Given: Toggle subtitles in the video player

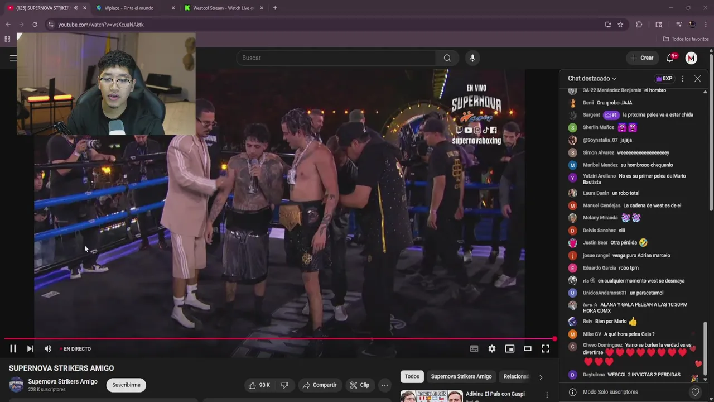Looking at the screenshot, I should (x=474, y=349).
